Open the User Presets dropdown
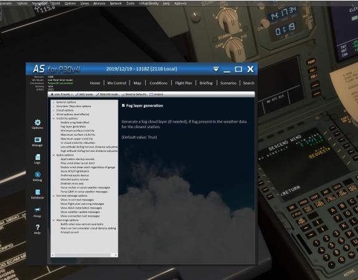358x280 pixels. [x=62, y=94]
